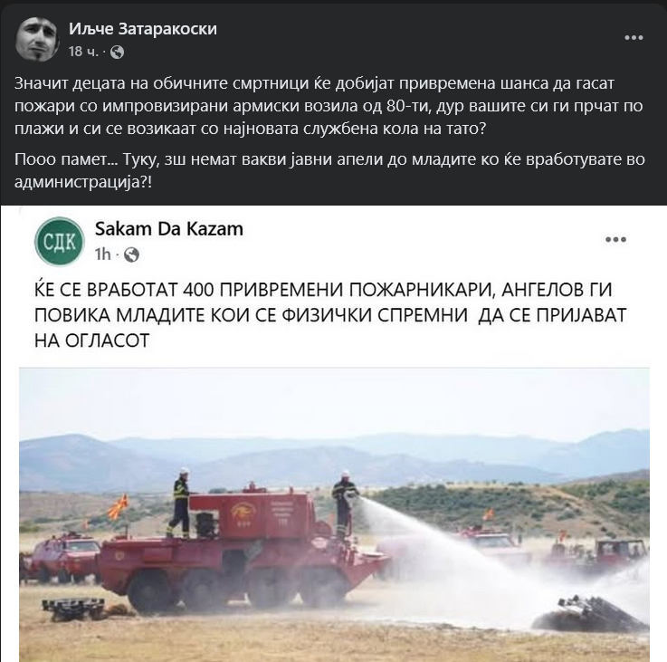The image size is (667, 662).
Task: Open the Sakam Da Kazam page name
Action: (x=169, y=229)
